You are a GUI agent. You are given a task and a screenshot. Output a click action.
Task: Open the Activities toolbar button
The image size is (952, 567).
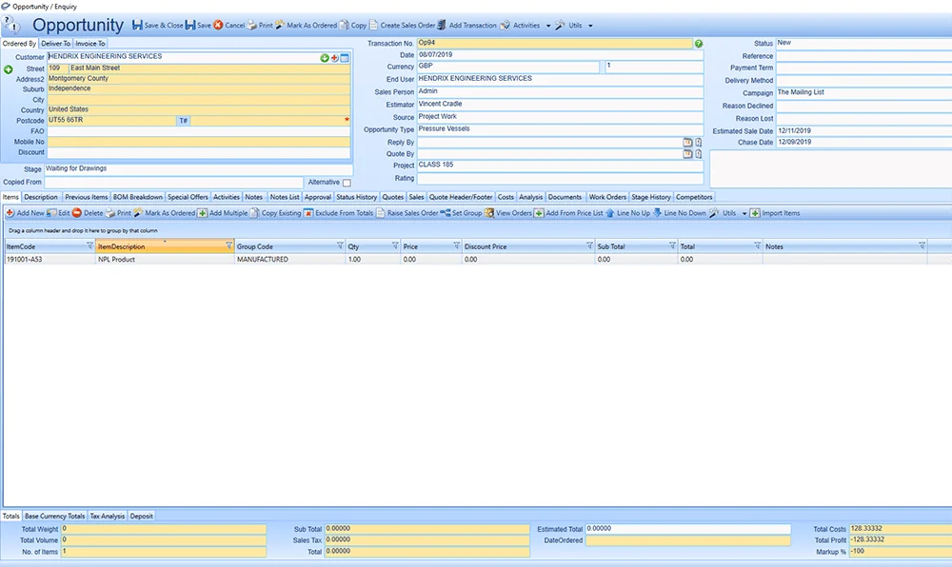[521, 26]
